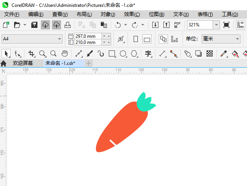Select the Zoom magnifier tool
The width and height of the screenshot is (247, 186).
click(42, 53)
